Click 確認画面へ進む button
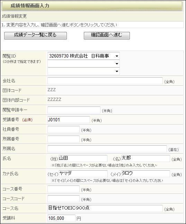Screen dimensions: 186x224 [x=107, y=36]
